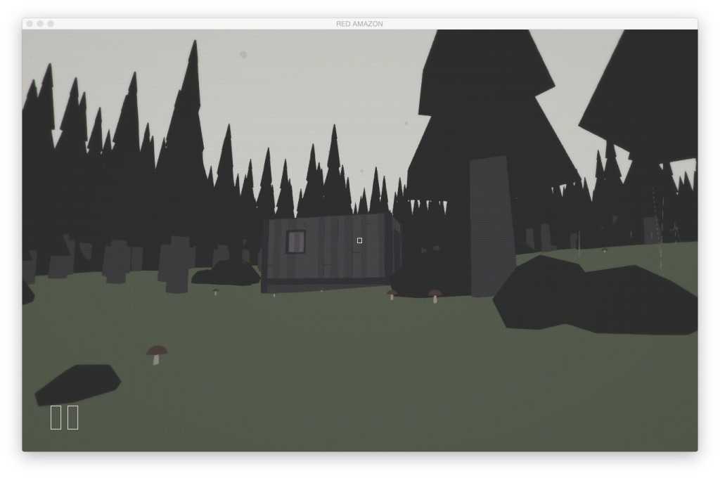Click the left HUD rectangle indicator
The image size is (720, 478).
[56, 417]
